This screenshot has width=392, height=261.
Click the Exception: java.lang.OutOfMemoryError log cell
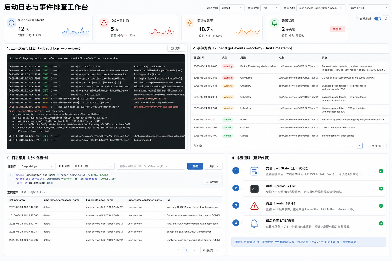189,232
